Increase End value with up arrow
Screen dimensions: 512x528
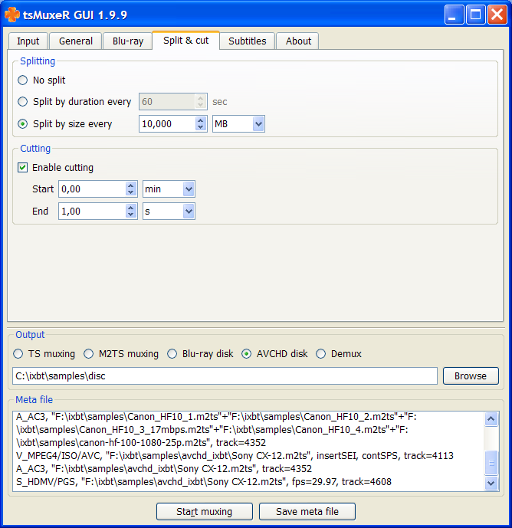click(131, 208)
